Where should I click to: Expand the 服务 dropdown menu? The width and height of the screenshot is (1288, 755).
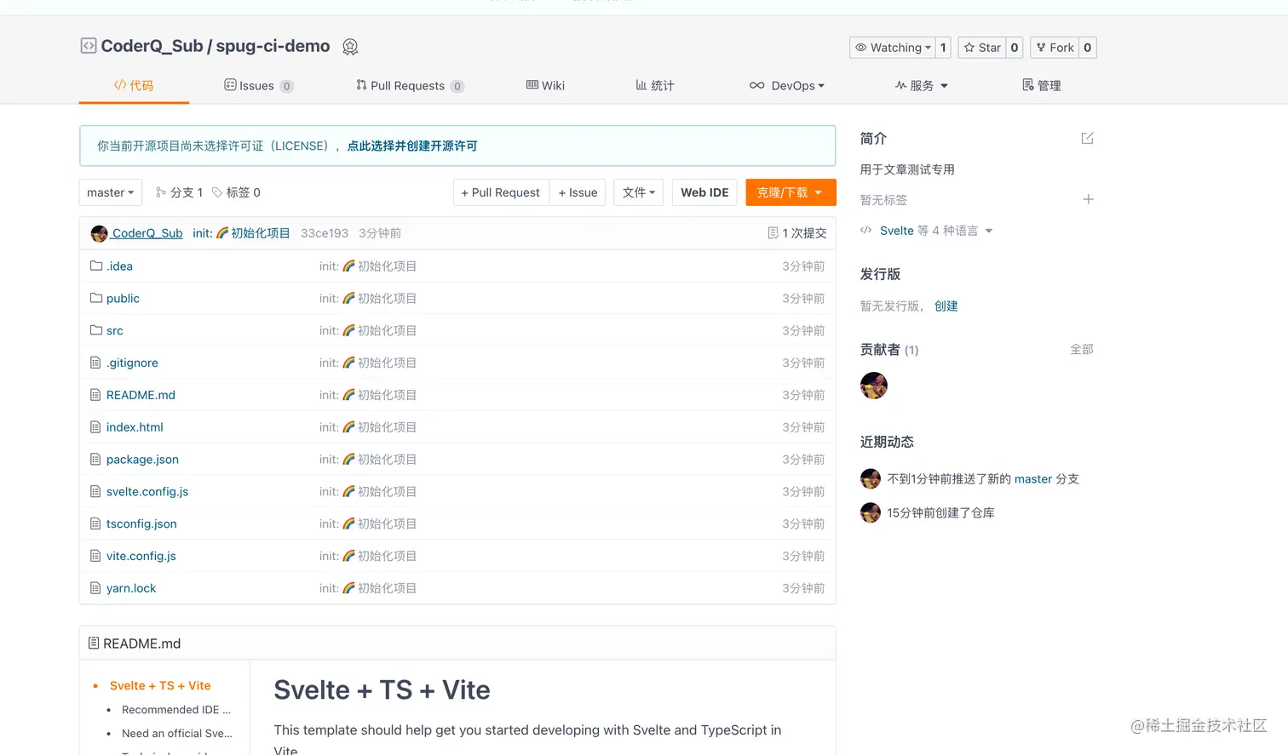[922, 86]
